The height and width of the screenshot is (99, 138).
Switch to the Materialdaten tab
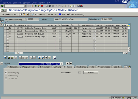coord(13,67)
